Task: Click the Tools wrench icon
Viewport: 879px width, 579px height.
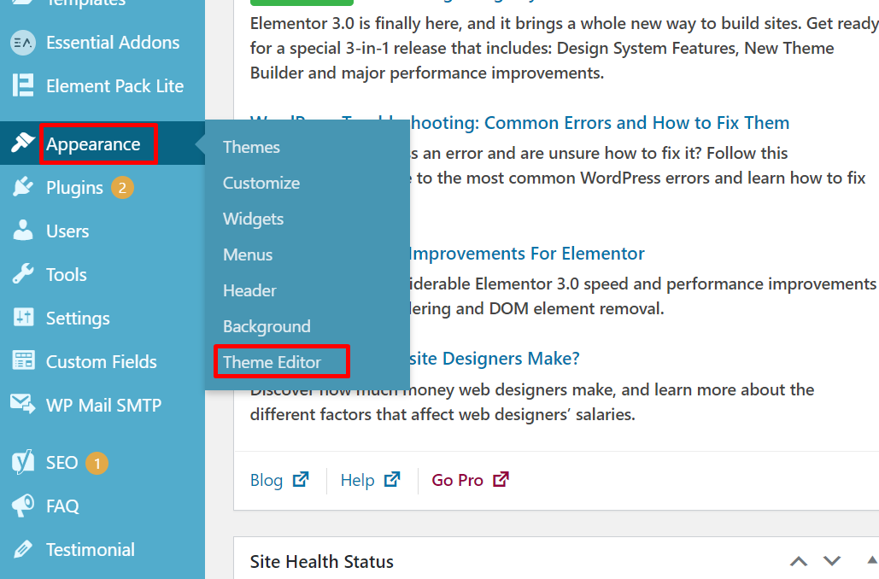Action: coord(23,274)
